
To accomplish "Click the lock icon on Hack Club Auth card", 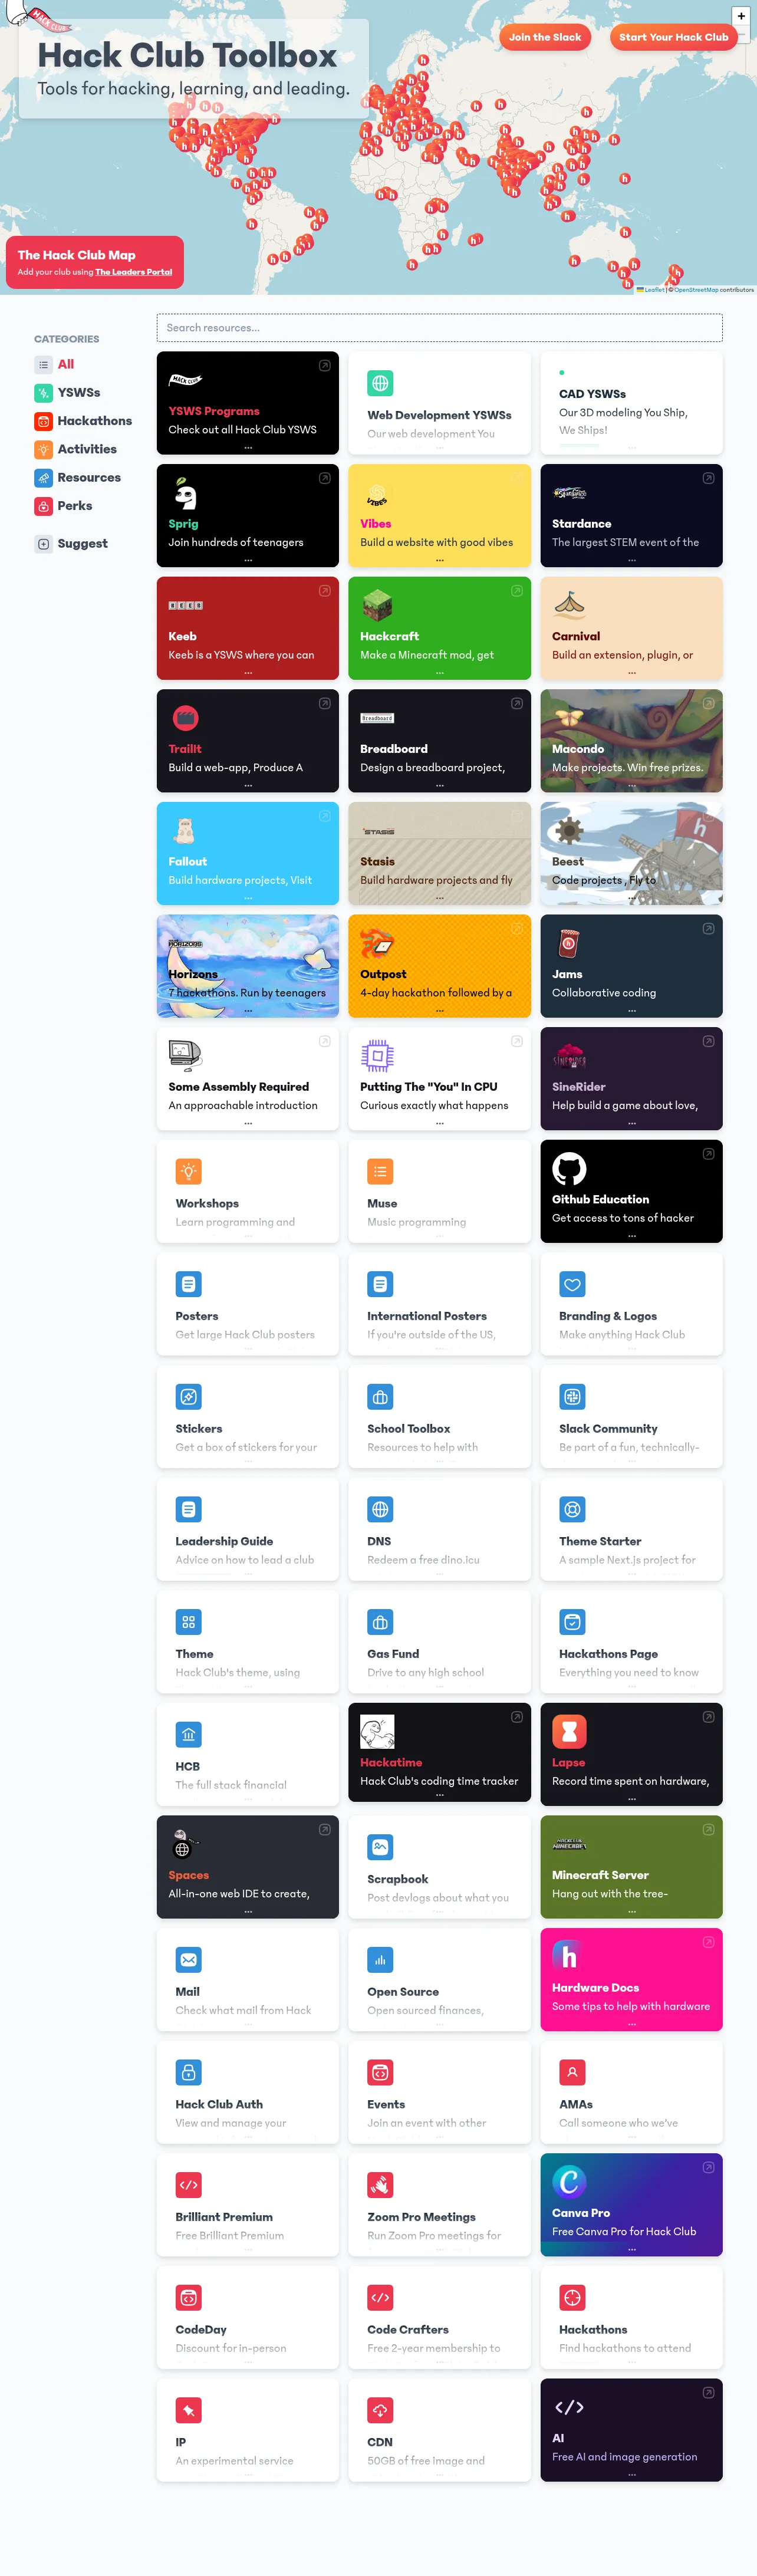I will click(x=188, y=2072).
